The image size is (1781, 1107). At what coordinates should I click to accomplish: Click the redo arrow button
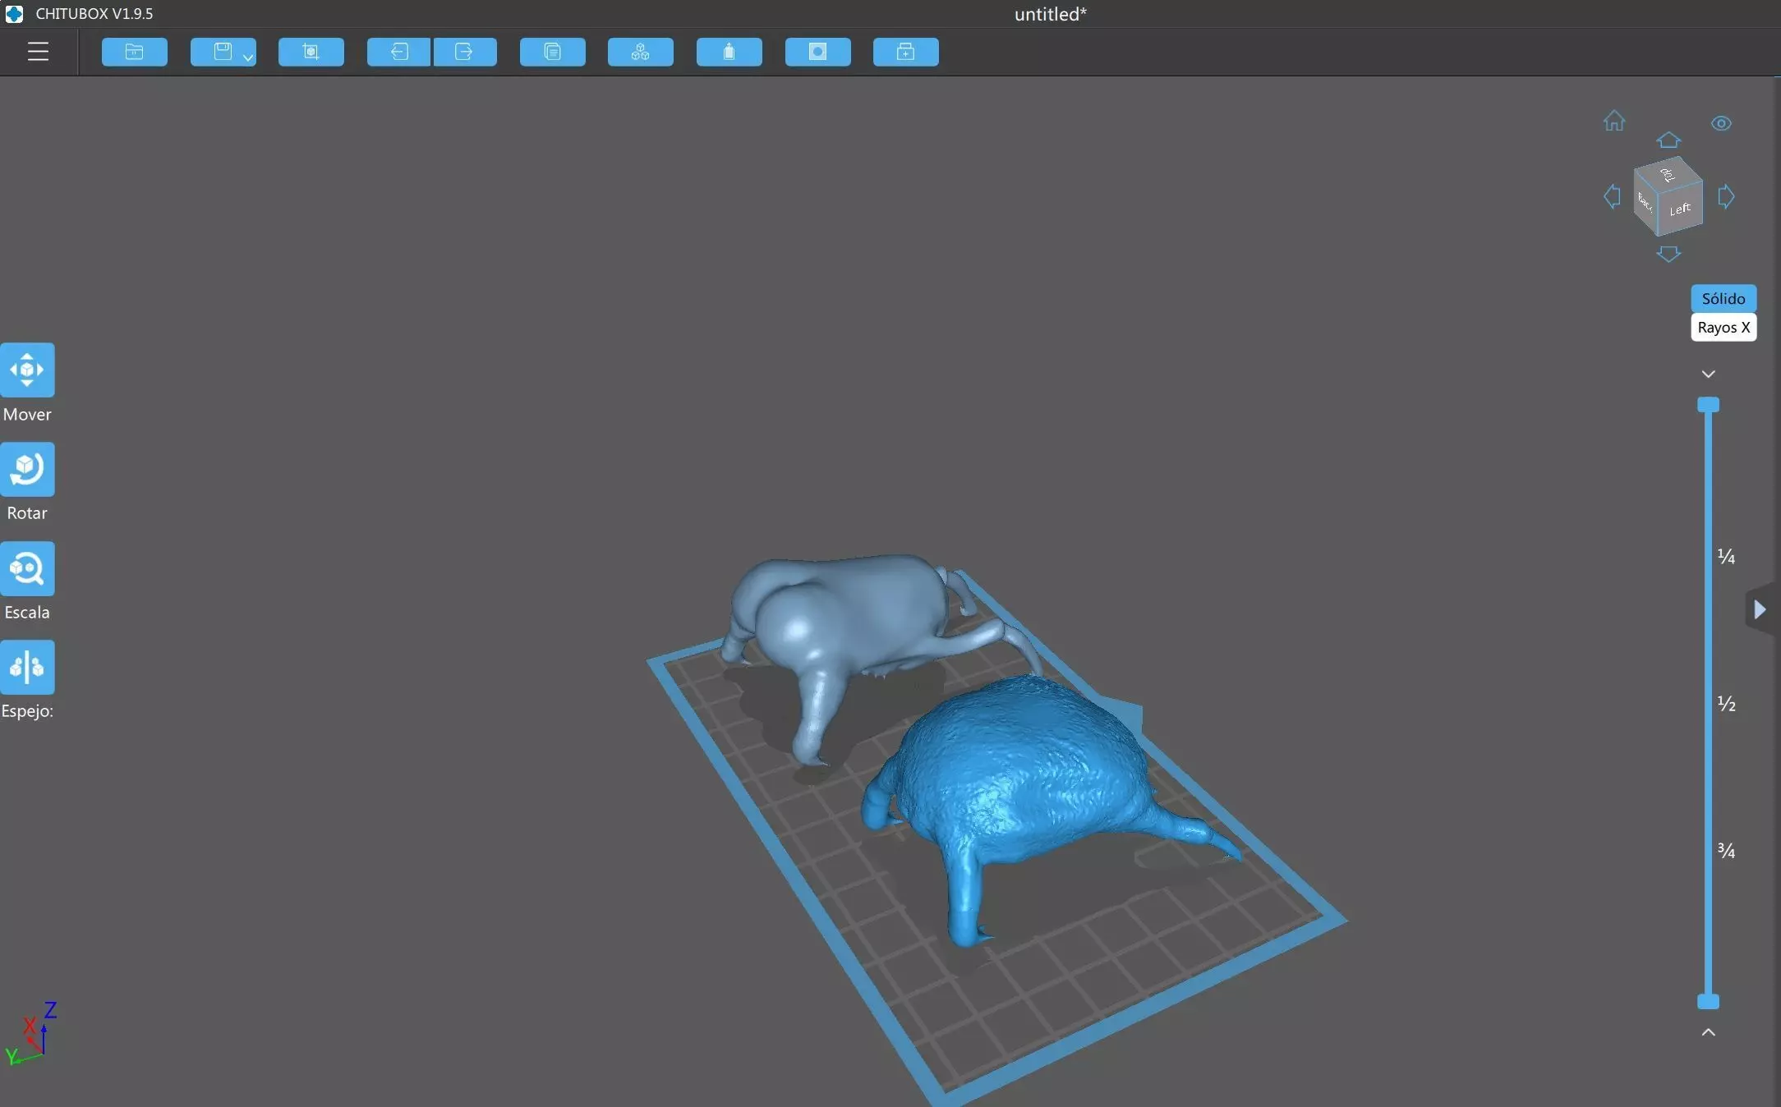pos(464,52)
